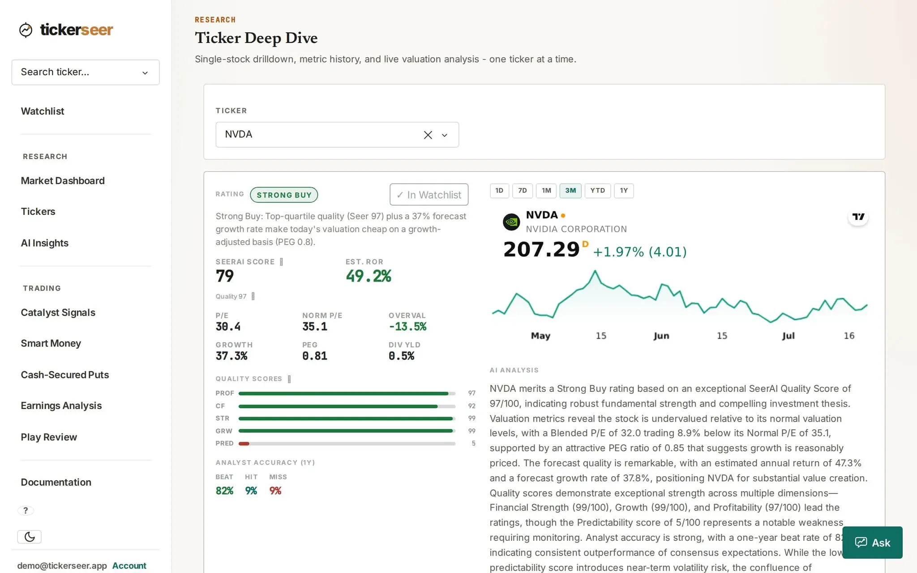Image resolution: width=917 pixels, height=573 pixels.
Task: Go to Market Dashboard
Action: (63, 181)
